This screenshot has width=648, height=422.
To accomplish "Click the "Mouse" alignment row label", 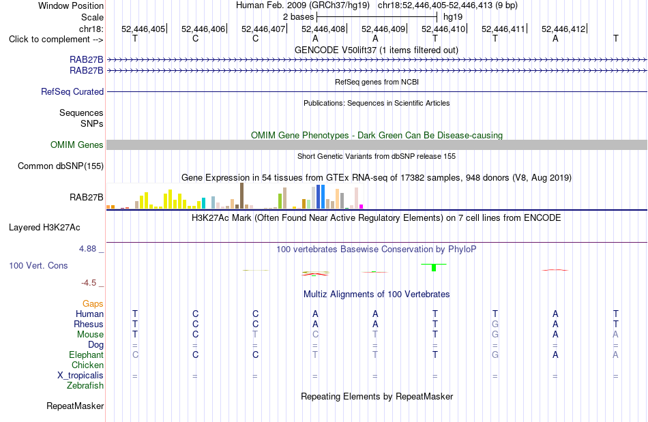I will point(90,335).
